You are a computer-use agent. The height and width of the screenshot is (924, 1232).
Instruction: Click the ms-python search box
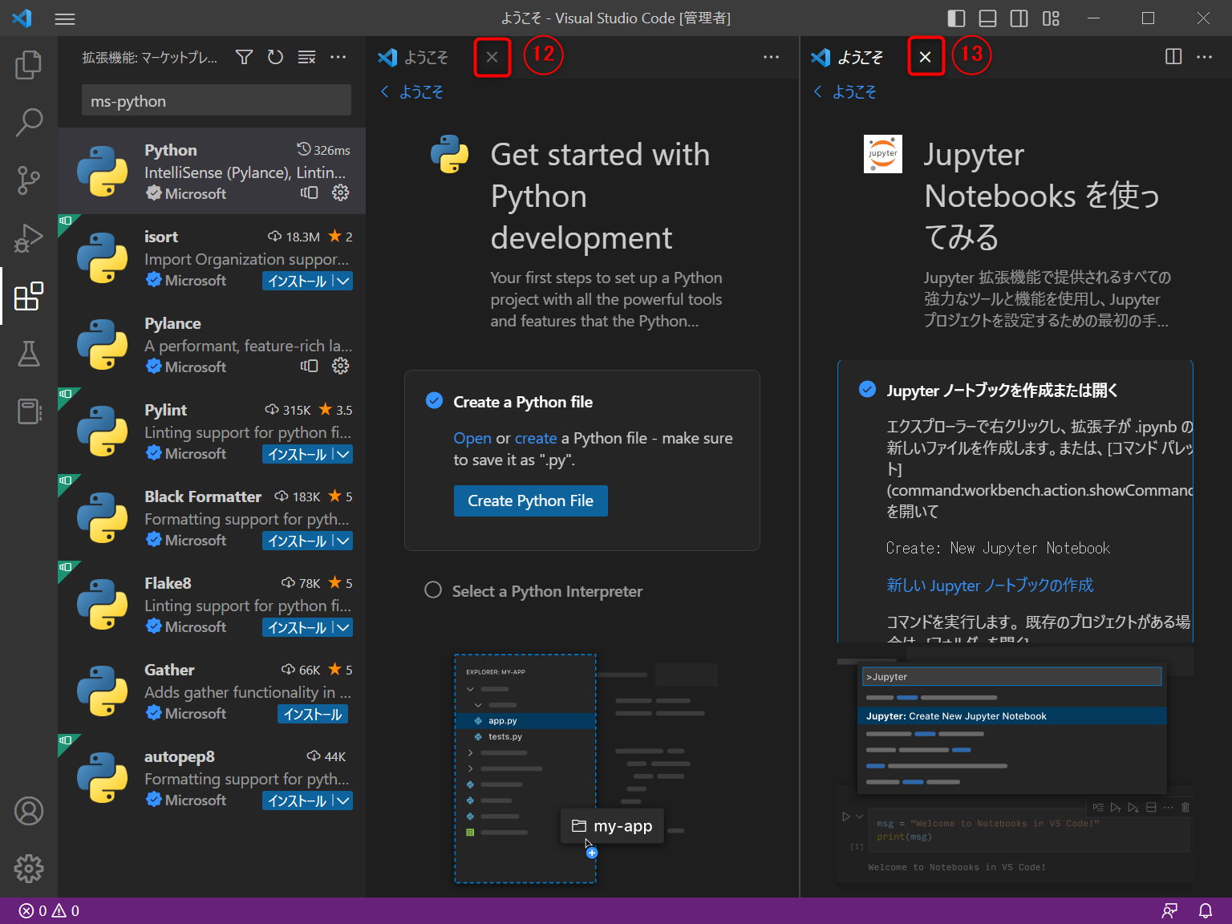coord(217,101)
